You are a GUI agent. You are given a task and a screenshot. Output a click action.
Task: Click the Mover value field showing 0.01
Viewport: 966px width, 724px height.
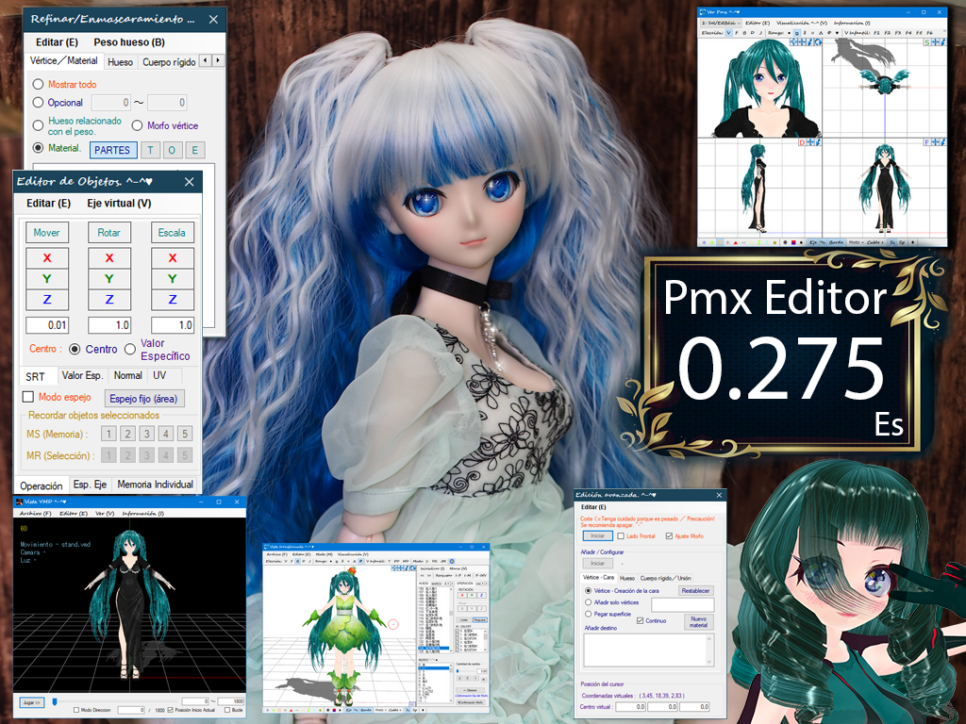click(x=47, y=324)
